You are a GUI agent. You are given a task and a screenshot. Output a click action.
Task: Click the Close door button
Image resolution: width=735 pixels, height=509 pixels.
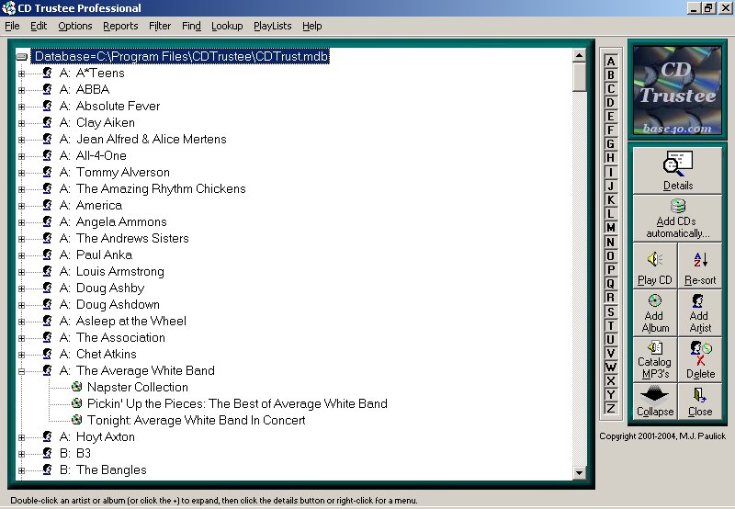click(x=700, y=402)
